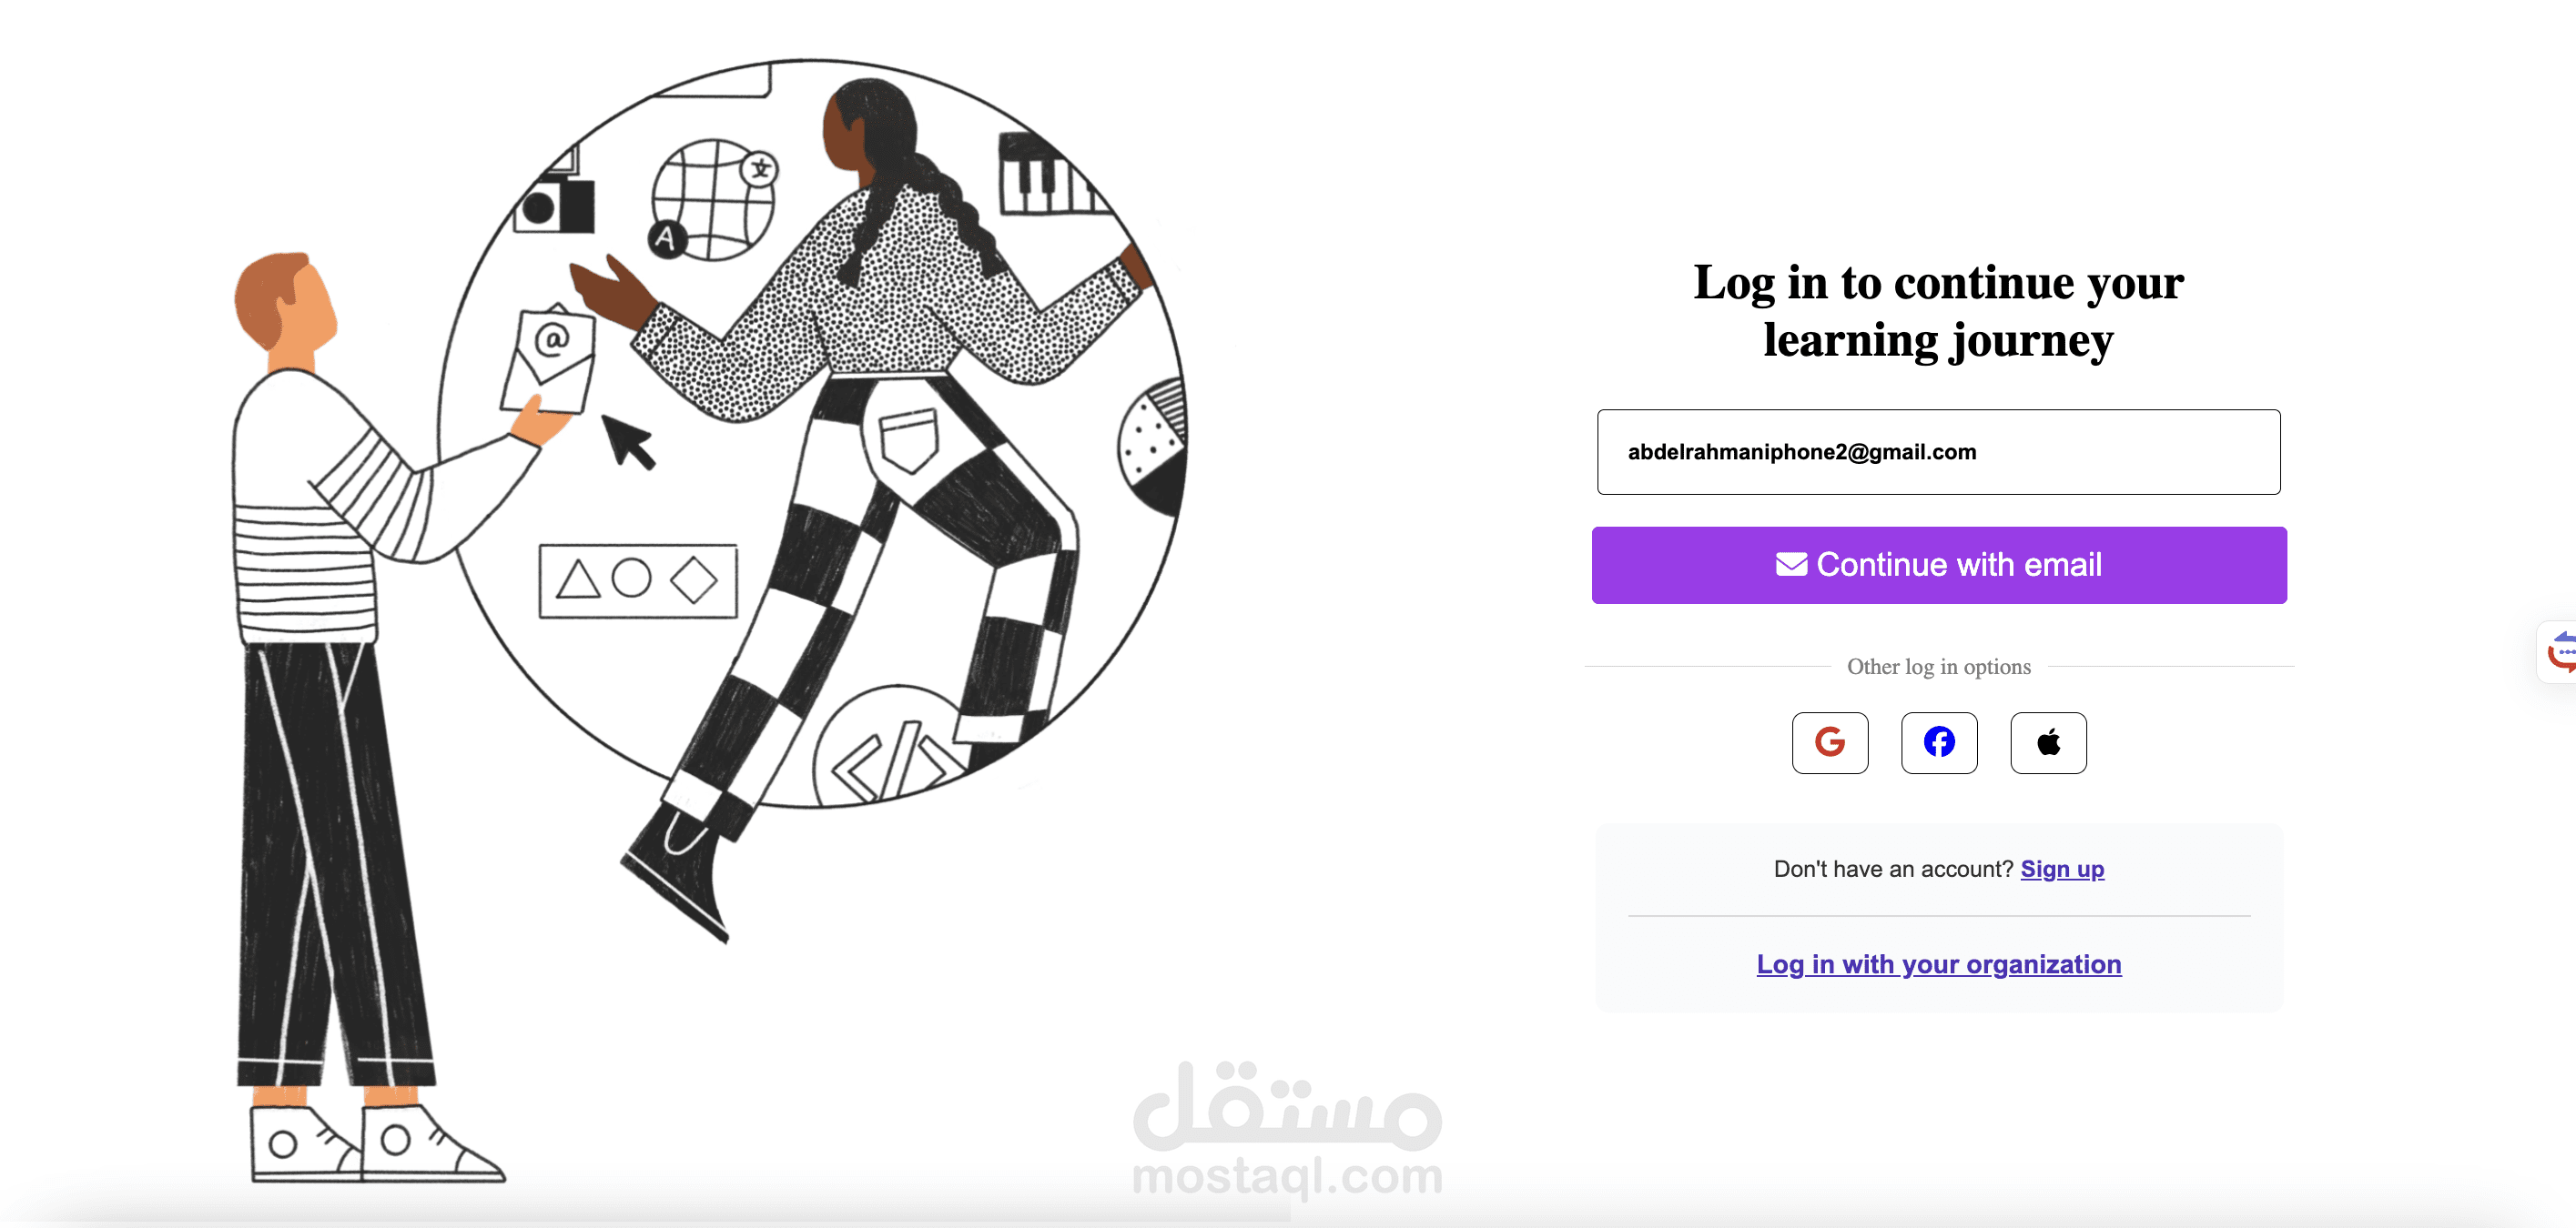Open Log in with your organization link
The image size is (2576, 1228).
click(1938, 964)
